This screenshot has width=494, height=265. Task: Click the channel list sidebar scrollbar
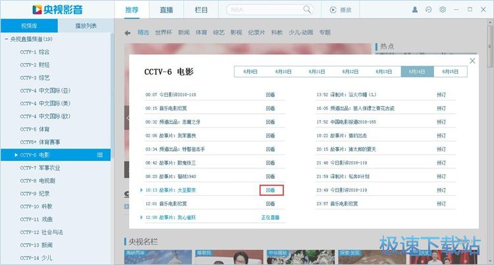(x=113, y=94)
